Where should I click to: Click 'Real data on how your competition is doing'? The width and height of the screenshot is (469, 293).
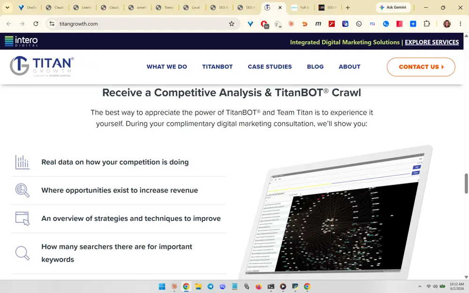115,162
